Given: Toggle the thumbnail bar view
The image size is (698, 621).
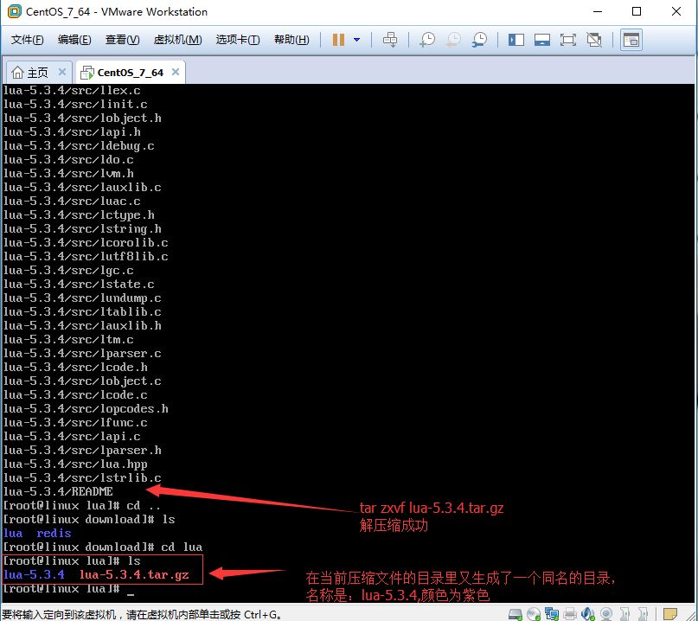Looking at the screenshot, I should point(541,40).
